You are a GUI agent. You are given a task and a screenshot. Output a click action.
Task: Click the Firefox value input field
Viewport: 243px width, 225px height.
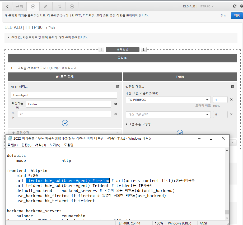(68, 104)
